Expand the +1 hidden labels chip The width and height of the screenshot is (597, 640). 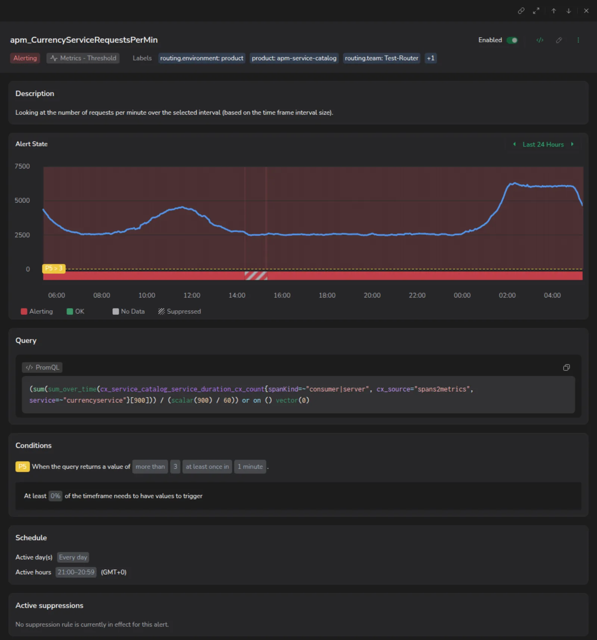pyautogui.click(x=431, y=58)
